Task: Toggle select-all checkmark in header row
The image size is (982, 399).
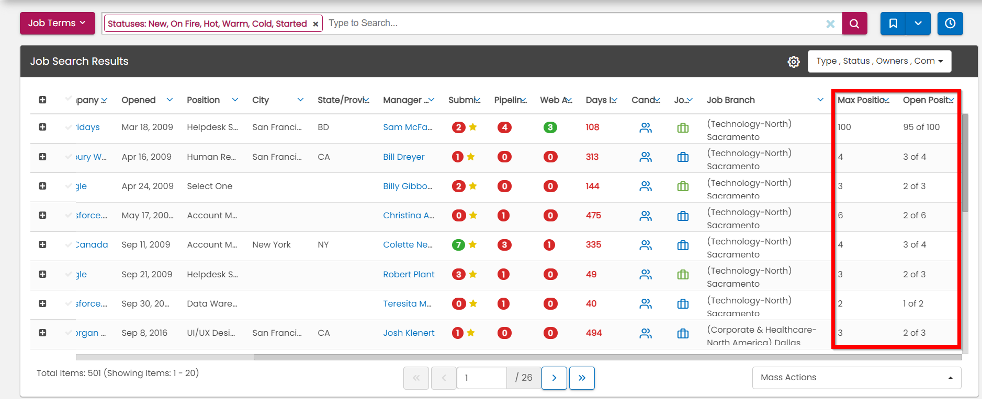Action: [69, 99]
